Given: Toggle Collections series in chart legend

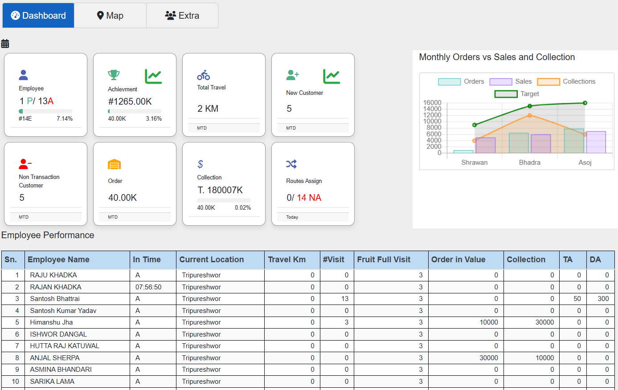Looking at the screenshot, I should click(566, 81).
